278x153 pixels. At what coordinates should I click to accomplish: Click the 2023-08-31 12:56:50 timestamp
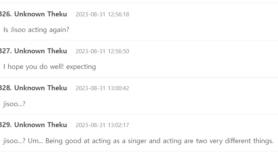pos(102,51)
